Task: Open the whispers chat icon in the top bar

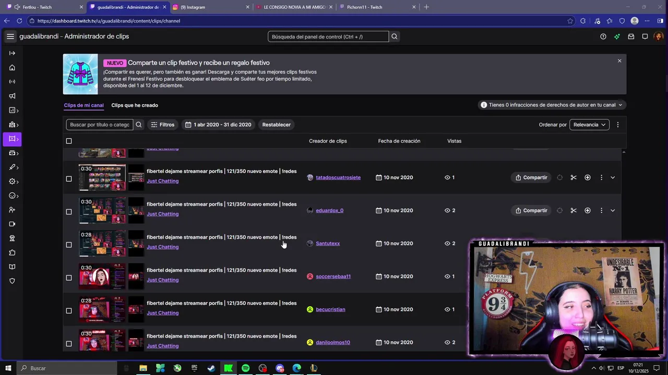Action: pyautogui.click(x=645, y=36)
